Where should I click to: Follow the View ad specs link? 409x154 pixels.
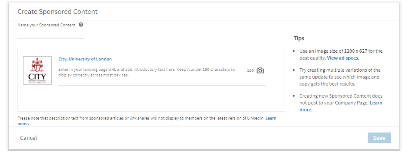click(x=343, y=58)
